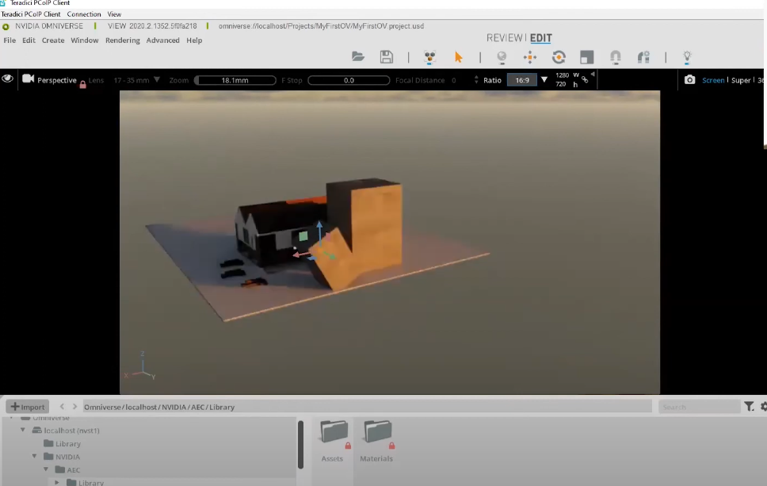
Task: Go back with the left chevron
Action: tap(62, 406)
